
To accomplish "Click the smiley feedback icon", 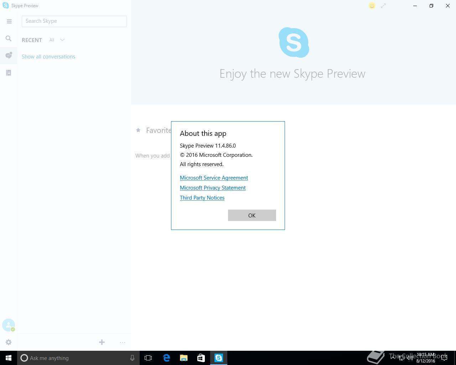I will click(372, 6).
